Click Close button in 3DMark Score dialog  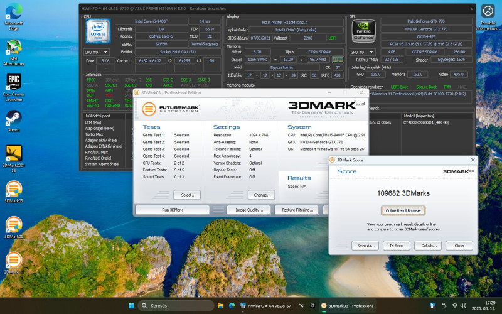coord(459,246)
